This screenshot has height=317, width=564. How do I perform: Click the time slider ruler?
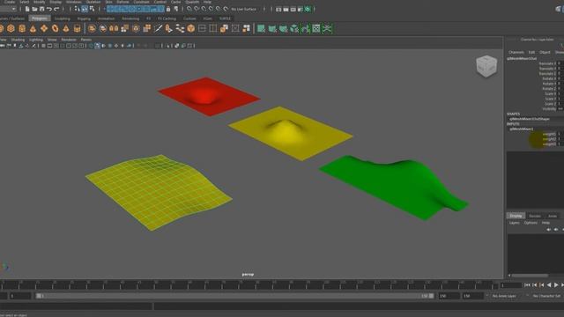coord(249,285)
